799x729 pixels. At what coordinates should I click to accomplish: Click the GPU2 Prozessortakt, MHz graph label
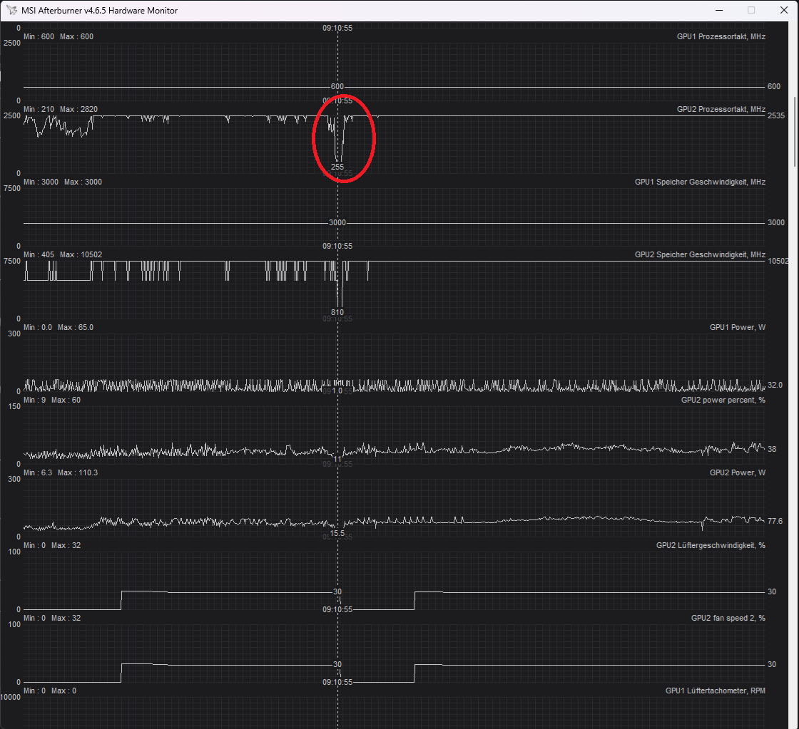721,110
